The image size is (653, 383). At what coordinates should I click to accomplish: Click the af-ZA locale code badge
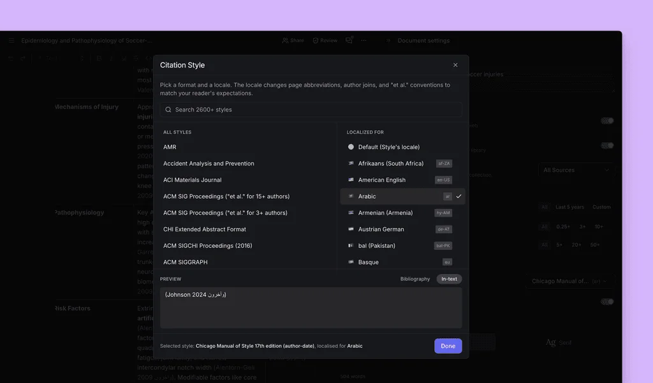click(x=444, y=163)
